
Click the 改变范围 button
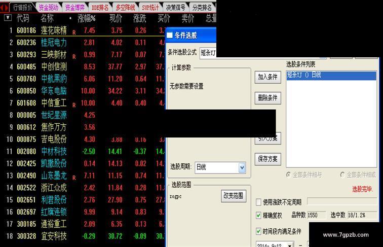233,196
